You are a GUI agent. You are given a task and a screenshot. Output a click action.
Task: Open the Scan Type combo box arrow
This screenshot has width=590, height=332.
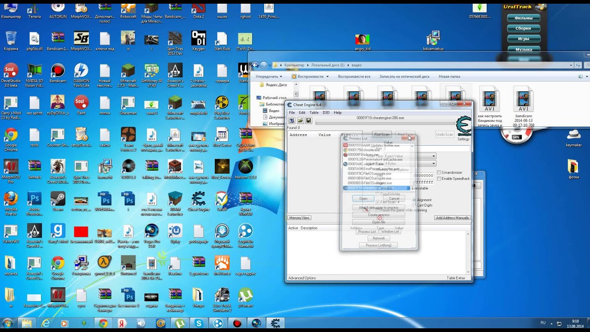(434, 156)
